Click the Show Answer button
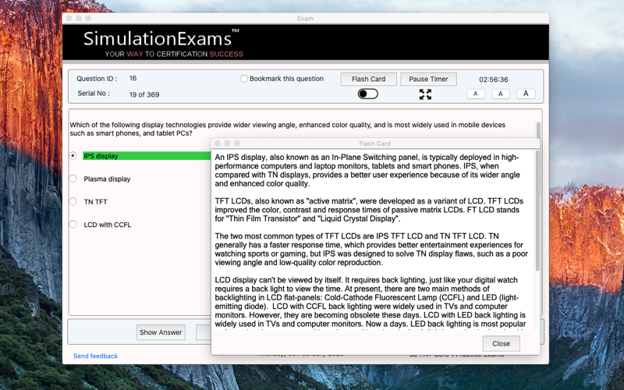Screen dimensions: 624x390 tap(161, 332)
